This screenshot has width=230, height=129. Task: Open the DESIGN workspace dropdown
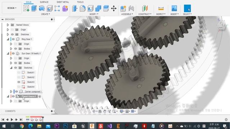click(x=12, y=8)
